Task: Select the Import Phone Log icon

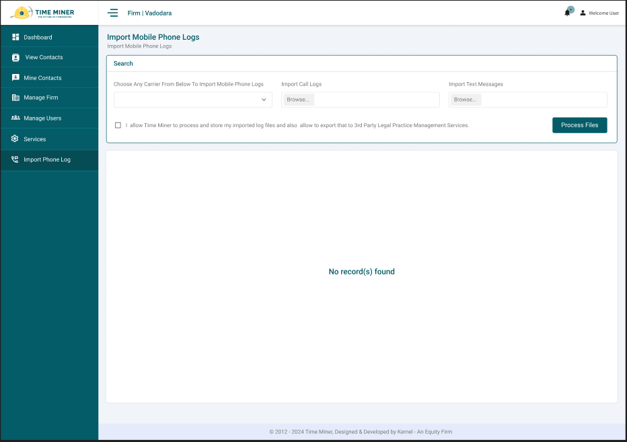Action: click(x=15, y=159)
